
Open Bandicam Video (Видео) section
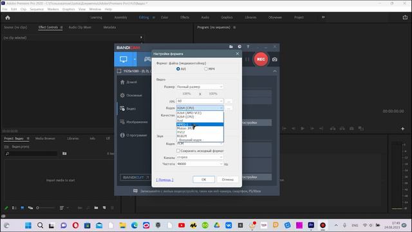128,109
